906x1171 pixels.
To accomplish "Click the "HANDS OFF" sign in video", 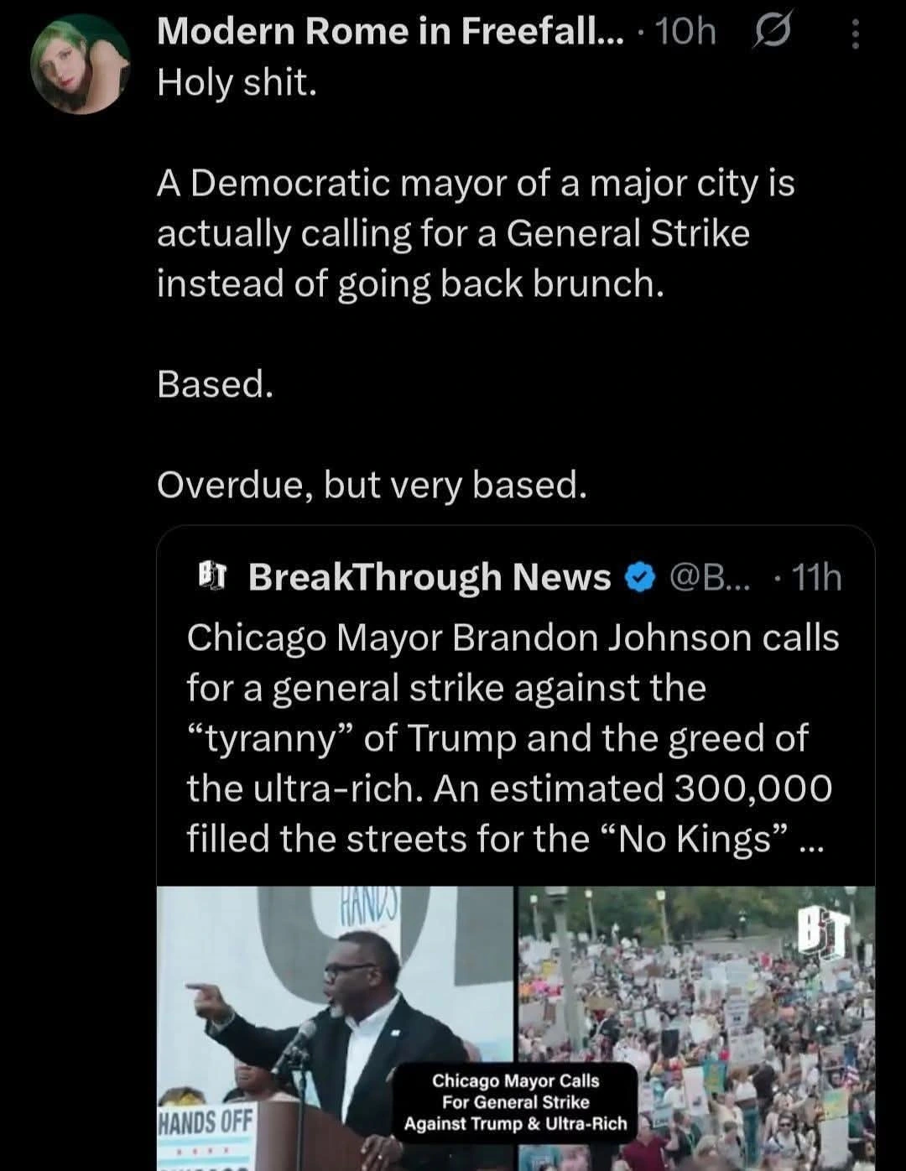I will click(200, 1120).
